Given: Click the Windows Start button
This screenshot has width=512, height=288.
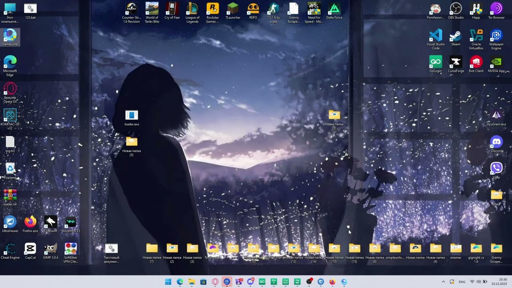Looking at the screenshot, I should 168,282.
